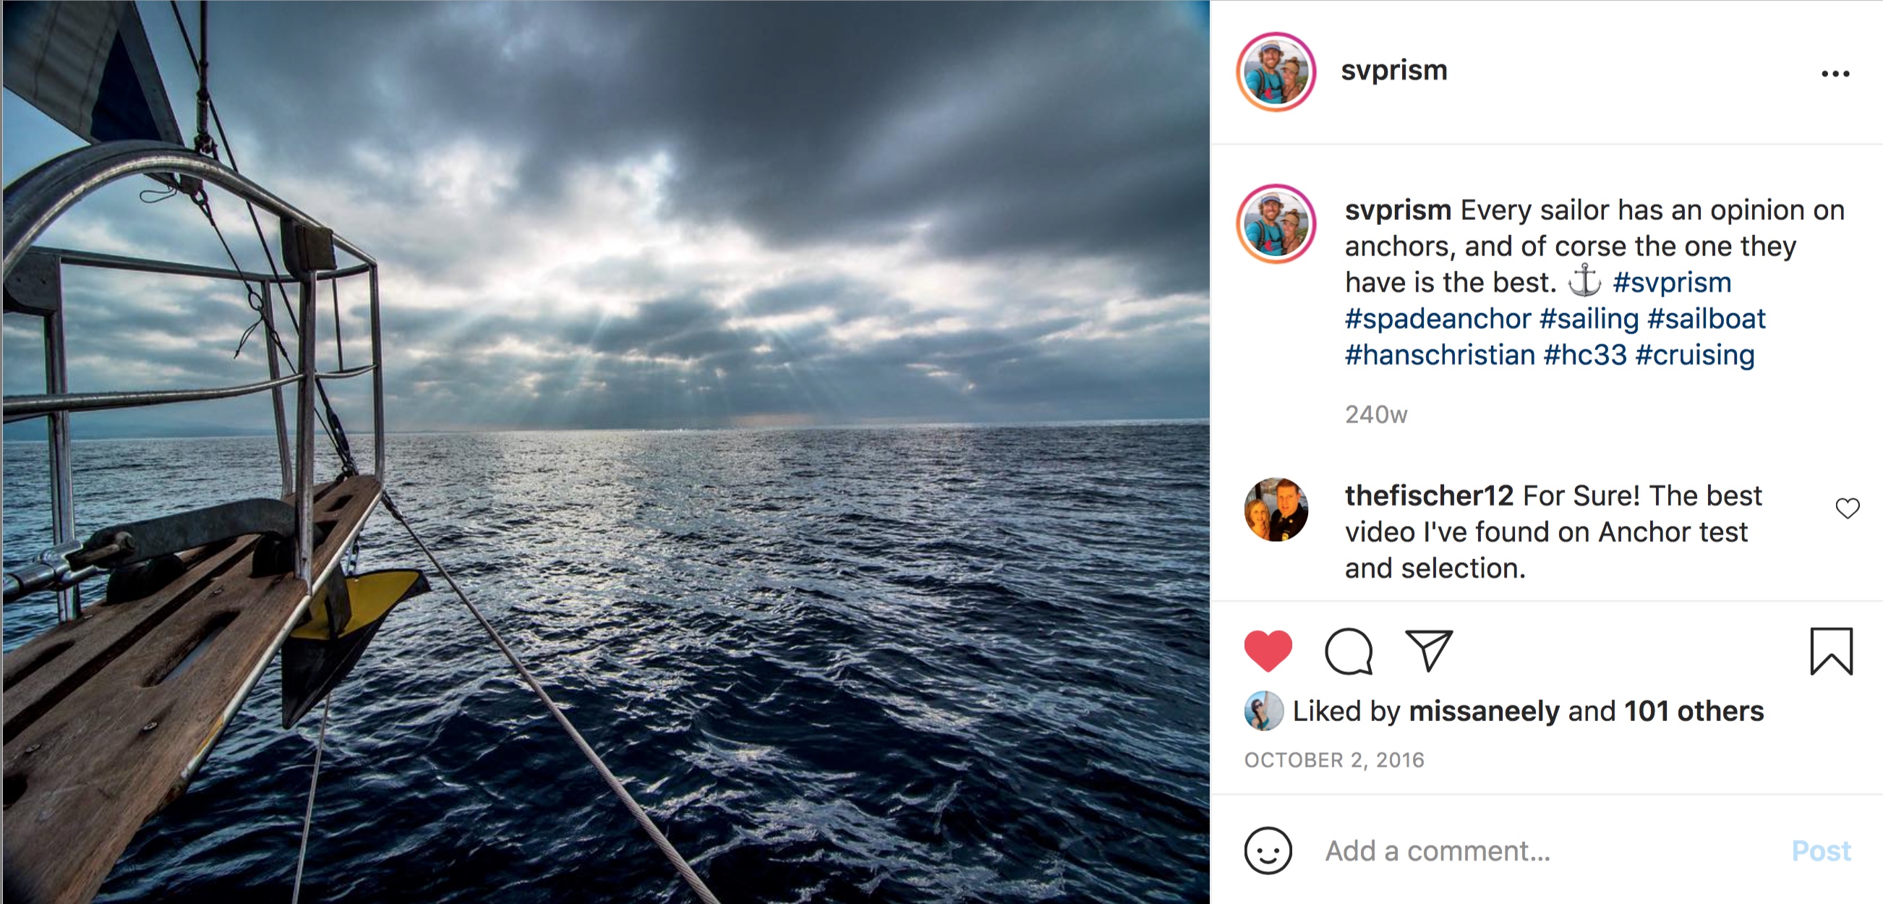This screenshot has width=1883, height=904.
Task: Open the emoji picker smiley icon
Action: [1268, 850]
